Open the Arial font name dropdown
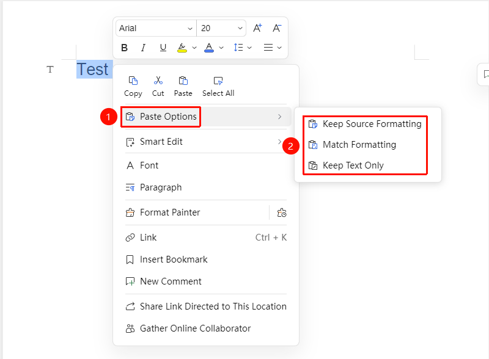 (x=156, y=28)
